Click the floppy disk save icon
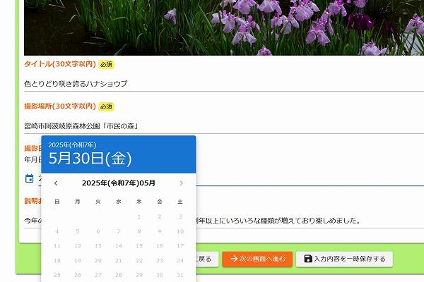424x282 pixels. coord(308,259)
